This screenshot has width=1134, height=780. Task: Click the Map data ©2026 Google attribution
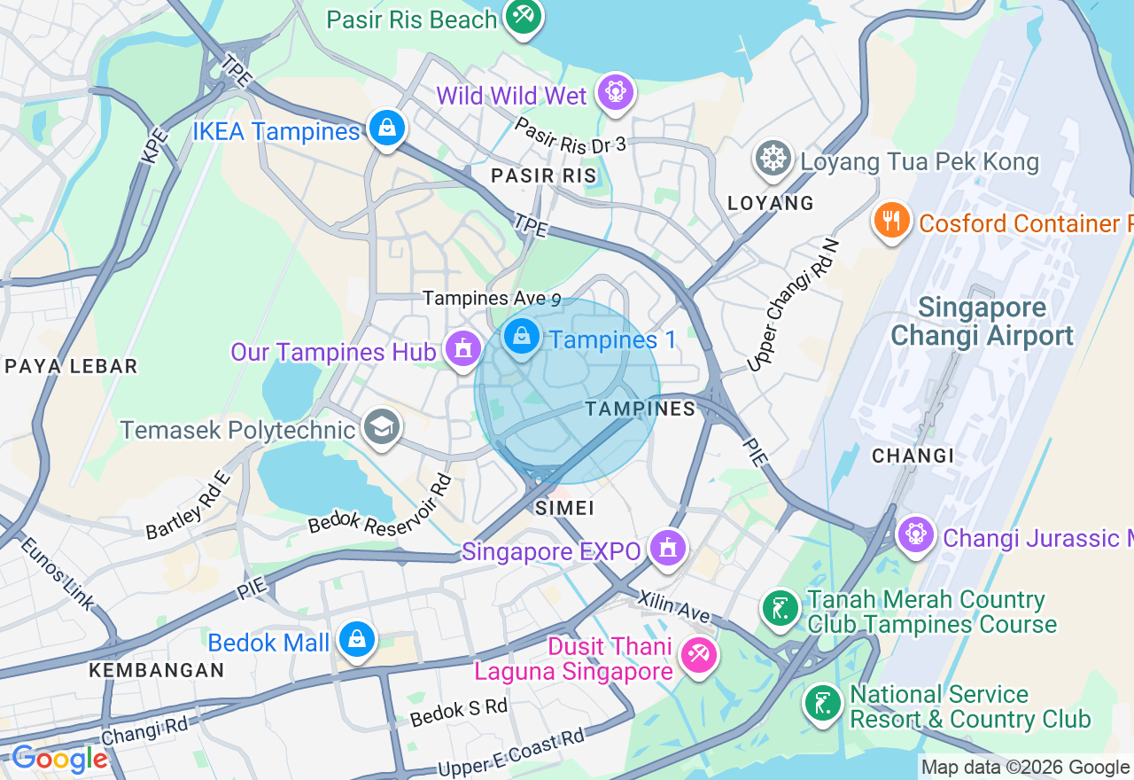point(1025,768)
